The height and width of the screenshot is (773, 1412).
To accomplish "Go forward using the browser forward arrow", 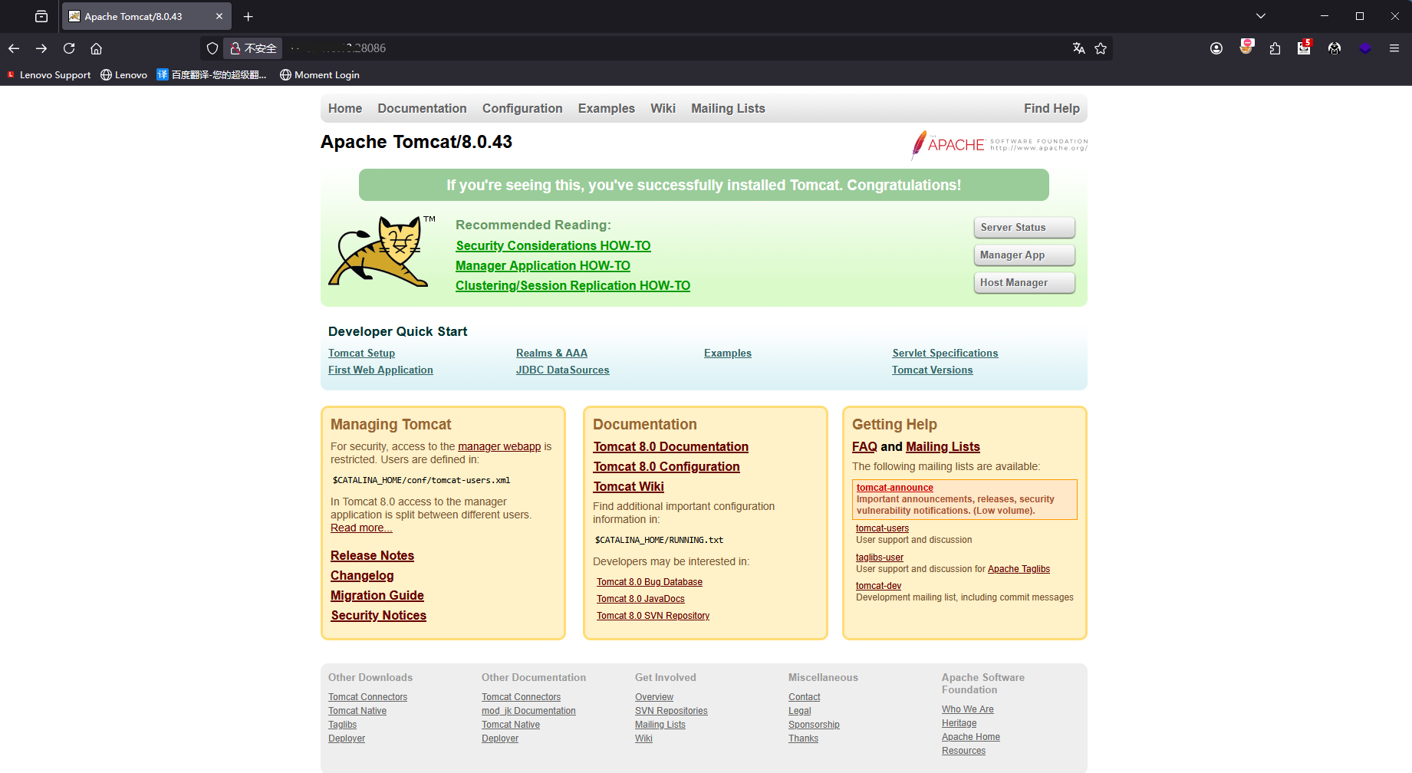I will (x=41, y=48).
